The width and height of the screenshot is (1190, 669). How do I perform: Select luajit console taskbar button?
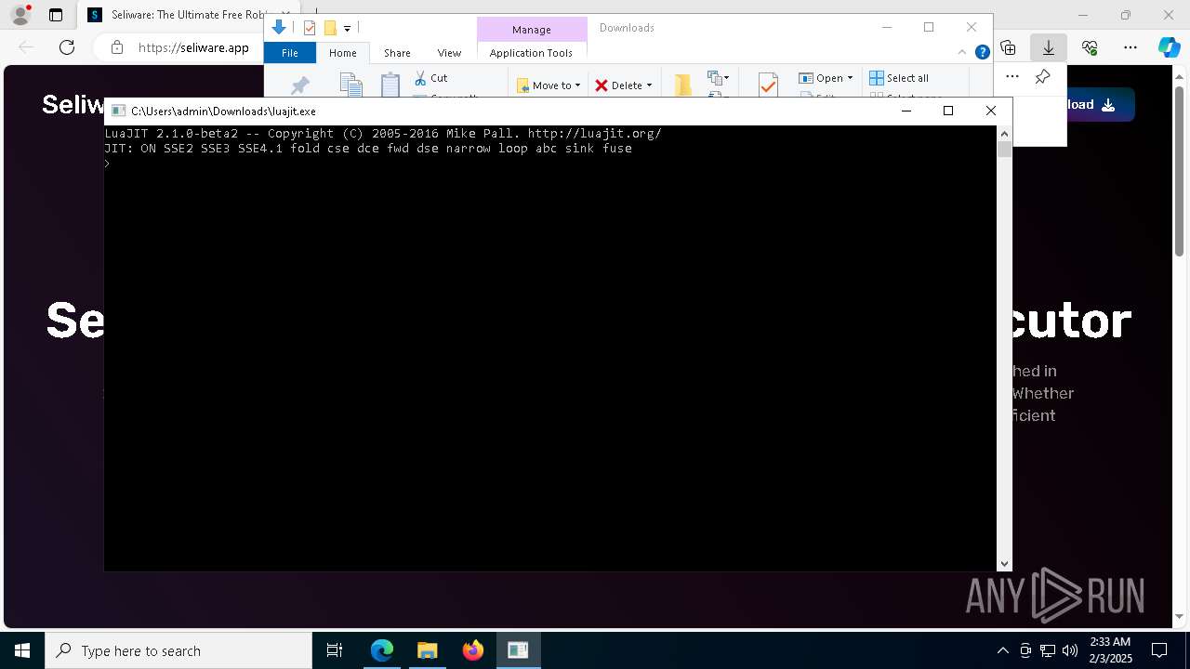click(518, 650)
